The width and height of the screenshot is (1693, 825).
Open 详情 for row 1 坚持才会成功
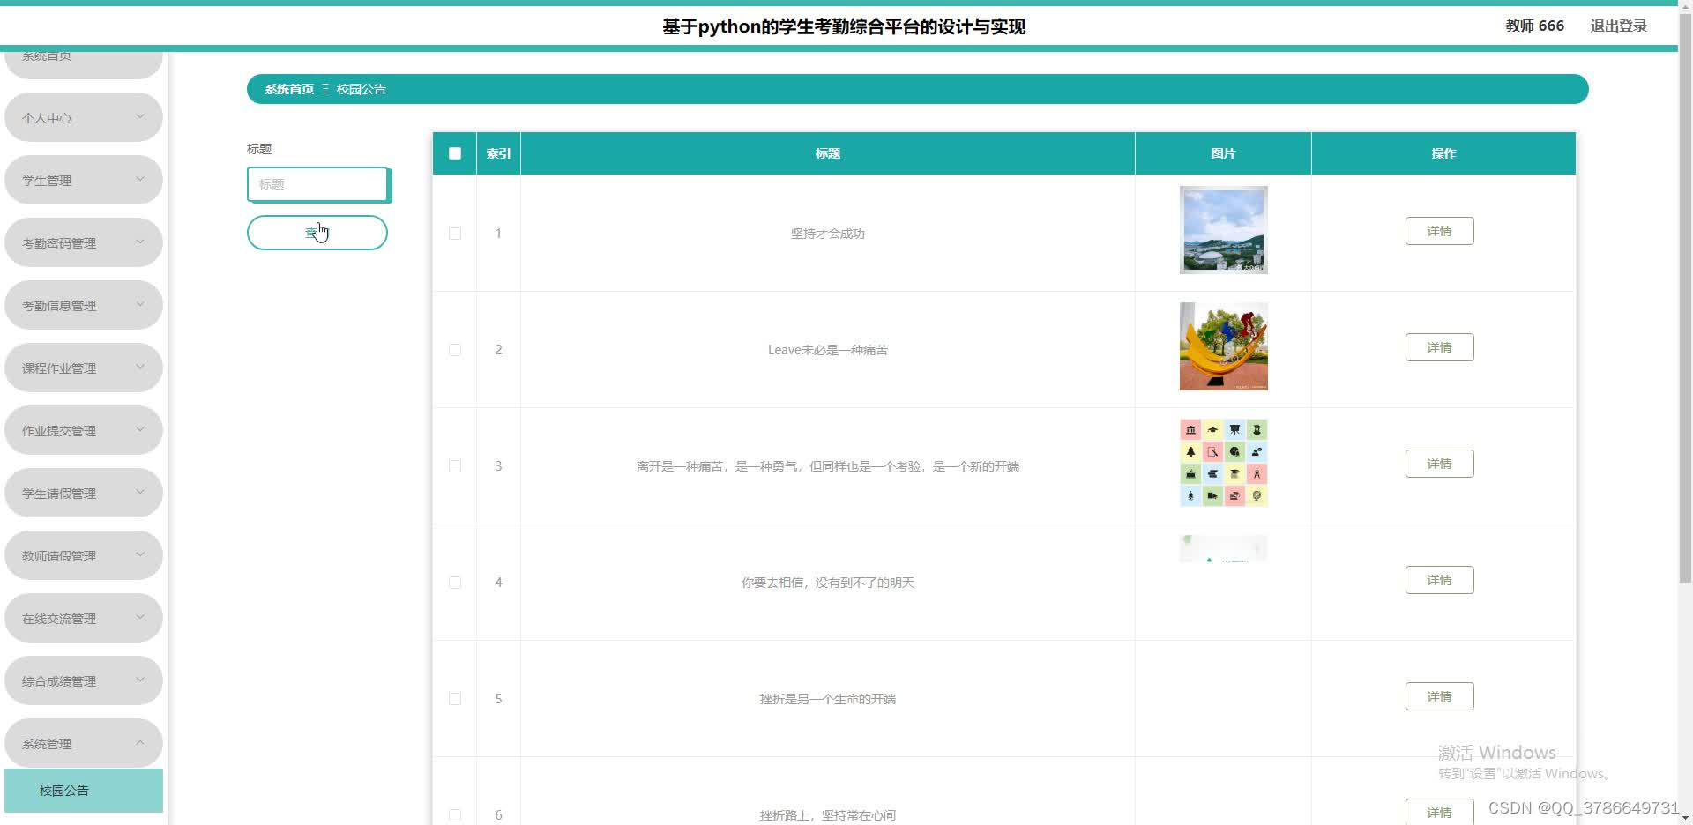point(1439,231)
